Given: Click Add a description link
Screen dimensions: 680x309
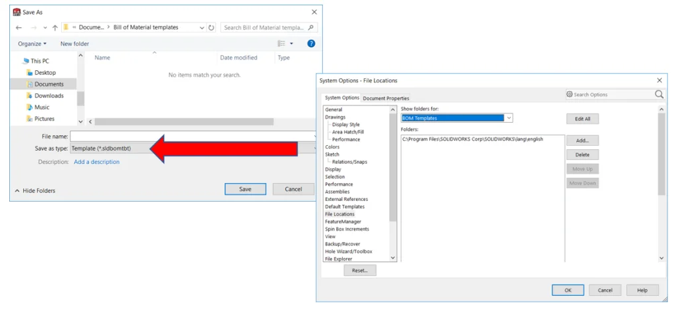Looking at the screenshot, I should pos(96,162).
